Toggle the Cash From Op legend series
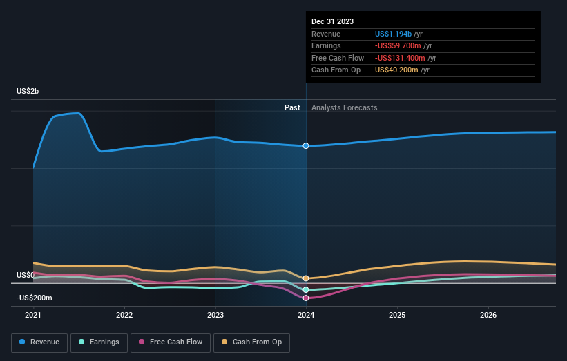 coord(251,342)
